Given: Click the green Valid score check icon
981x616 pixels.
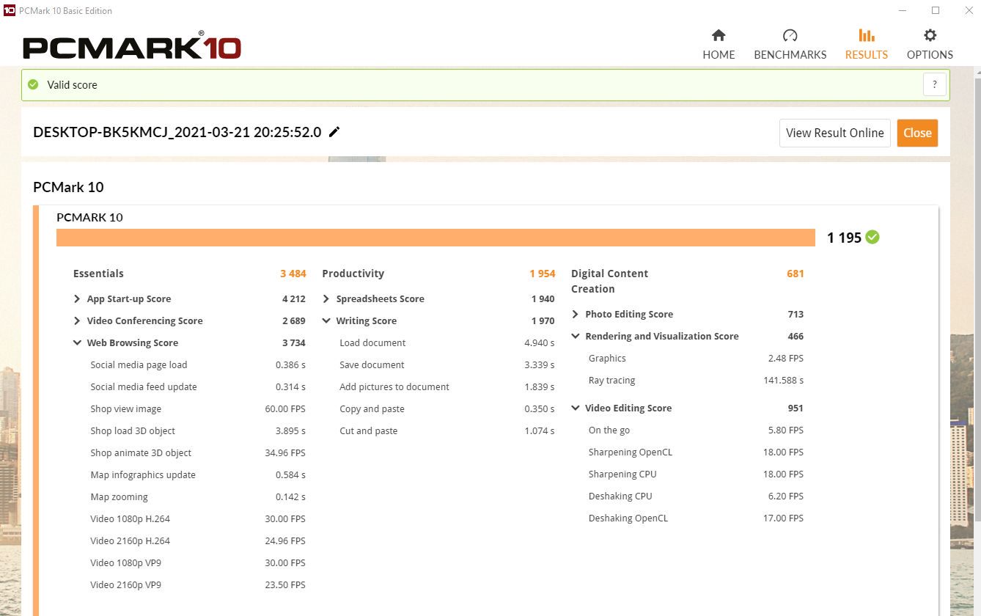Looking at the screenshot, I should (33, 85).
